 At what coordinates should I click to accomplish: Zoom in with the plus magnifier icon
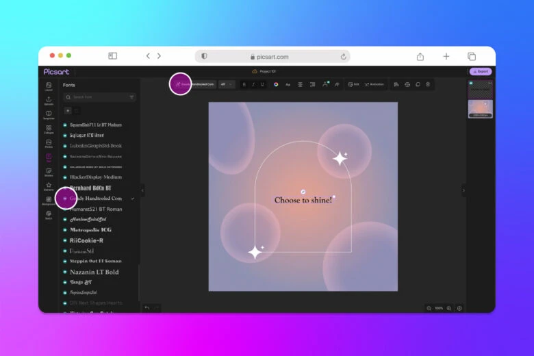tap(449, 308)
